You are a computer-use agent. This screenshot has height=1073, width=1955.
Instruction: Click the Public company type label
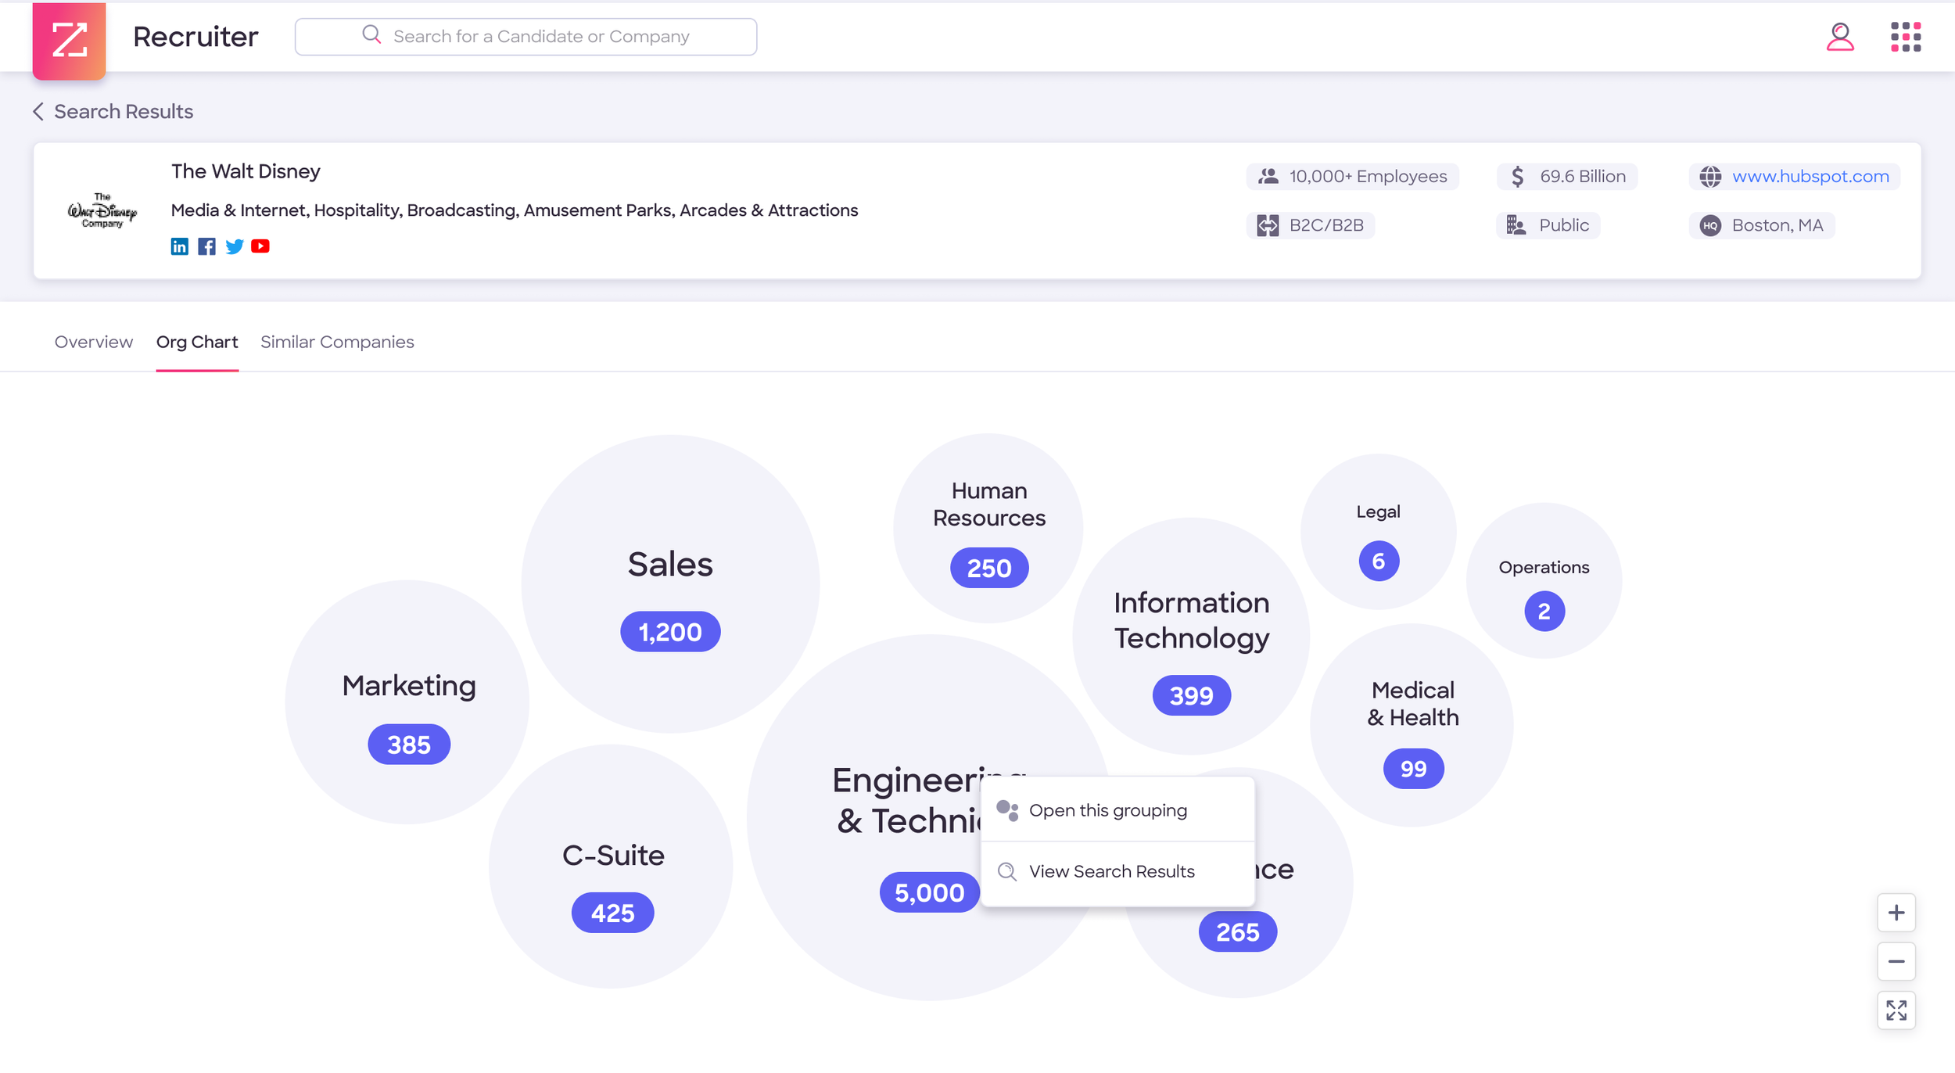[x=1563, y=225]
